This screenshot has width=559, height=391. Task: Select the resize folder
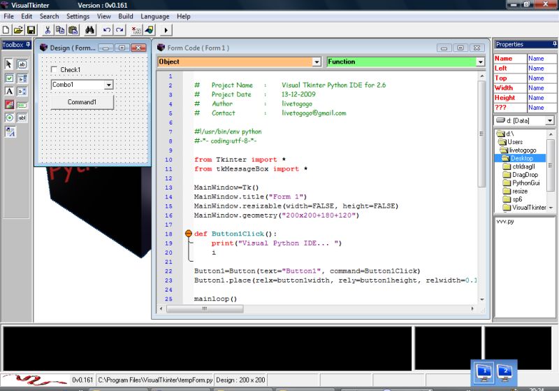[x=515, y=191]
